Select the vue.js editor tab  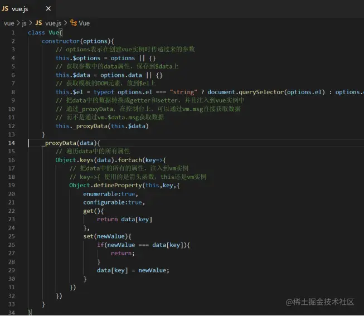[27, 9]
